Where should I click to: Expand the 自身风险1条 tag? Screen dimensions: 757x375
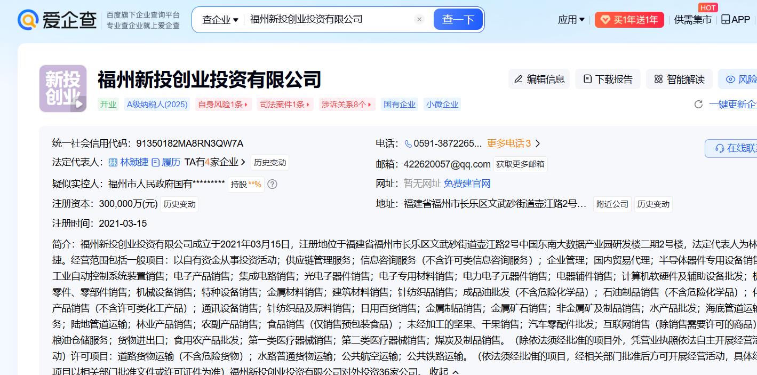pos(223,105)
